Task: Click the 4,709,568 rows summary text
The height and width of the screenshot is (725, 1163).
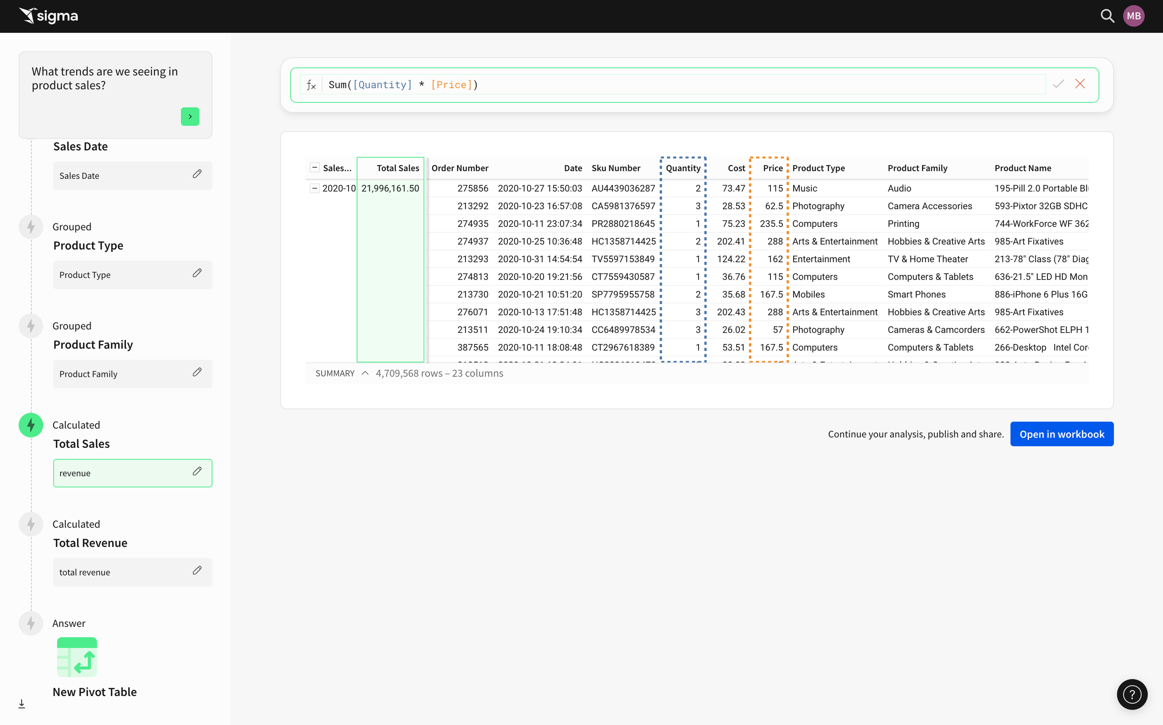Action: tap(439, 373)
